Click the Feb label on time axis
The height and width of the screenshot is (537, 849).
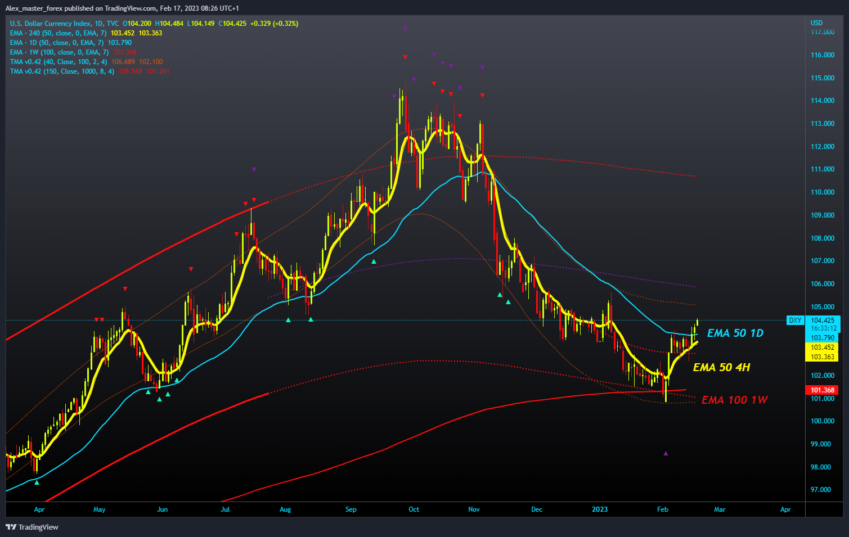[662, 509]
